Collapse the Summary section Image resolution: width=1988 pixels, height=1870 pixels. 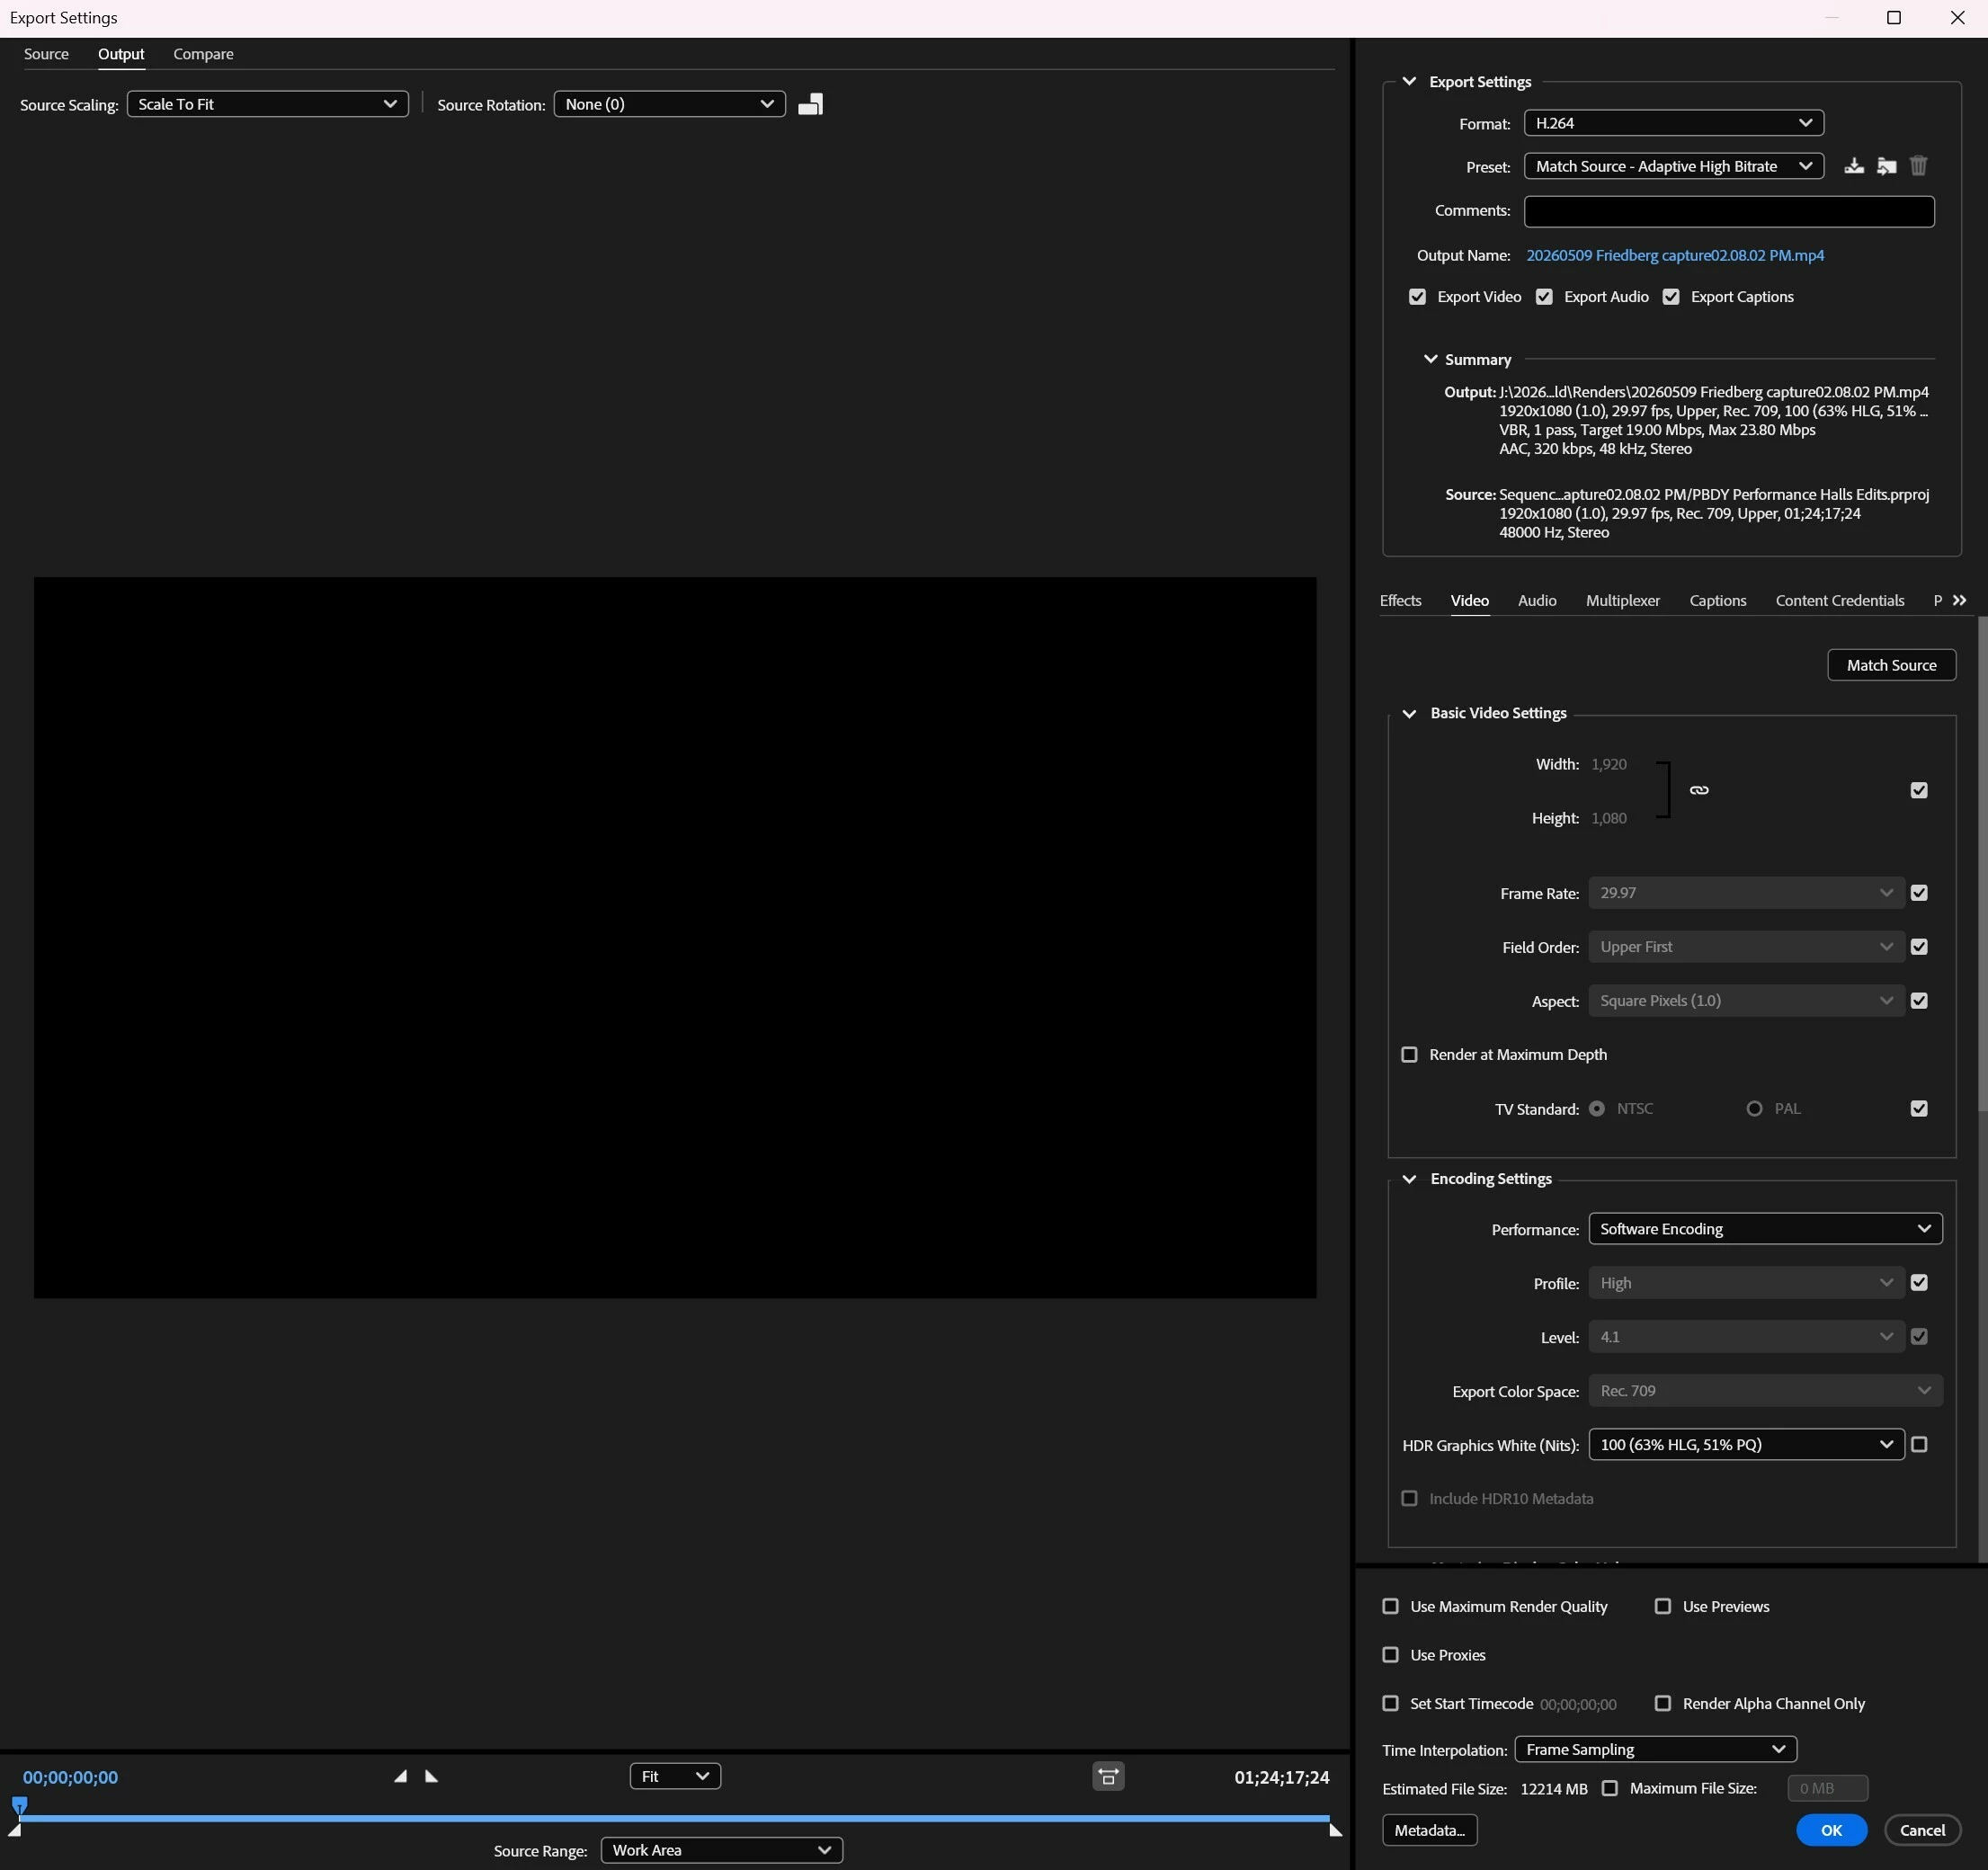click(1430, 359)
